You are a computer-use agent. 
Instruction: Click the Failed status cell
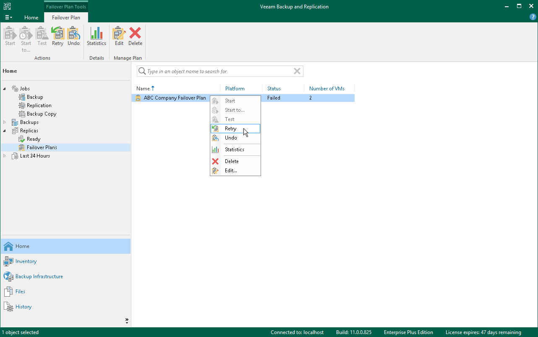tap(274, 98)
